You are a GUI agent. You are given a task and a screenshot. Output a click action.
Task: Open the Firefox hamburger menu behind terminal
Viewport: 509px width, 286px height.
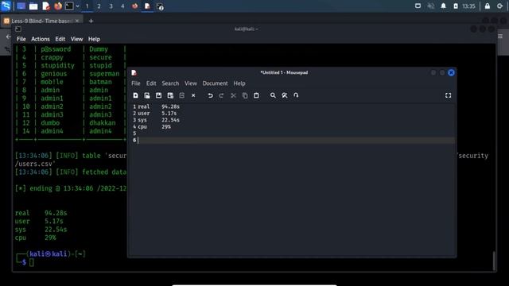click(x=500, y=37)
